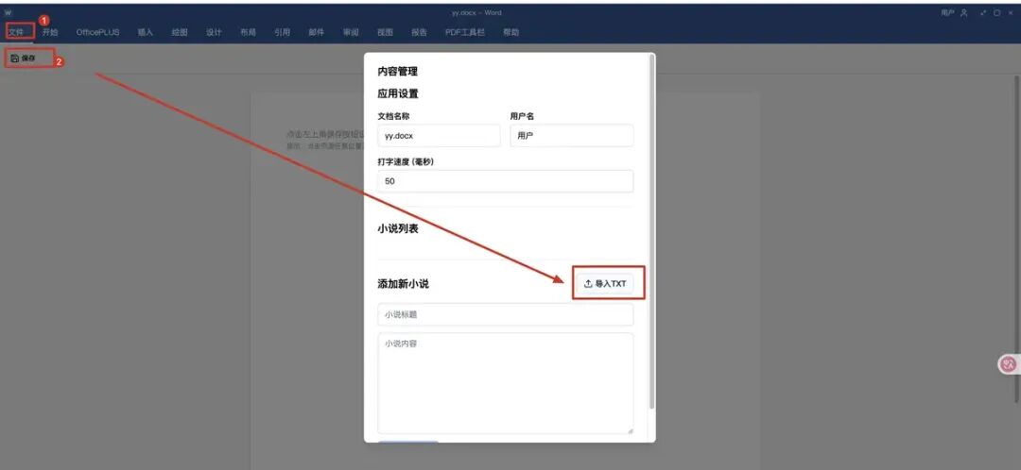Click the yy.docx - Word window title
Viewport: 1021px width, 470px height.
pos(476,12)
